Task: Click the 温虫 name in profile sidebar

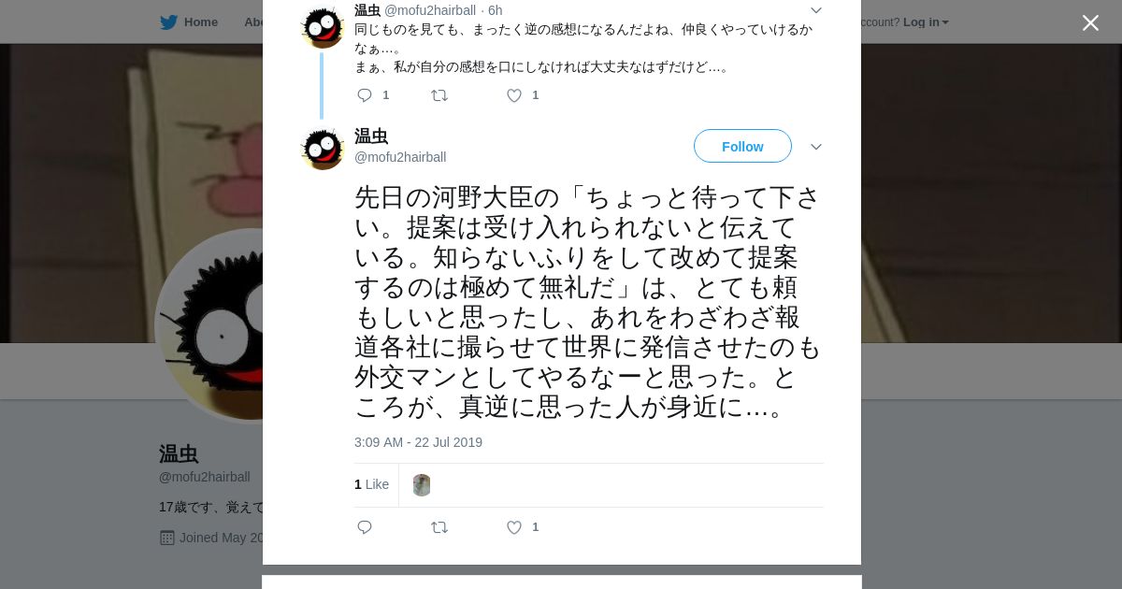Action: (x=179, y=454)
